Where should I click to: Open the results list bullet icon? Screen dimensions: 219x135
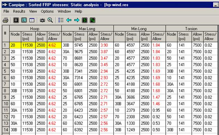point(61,20)
